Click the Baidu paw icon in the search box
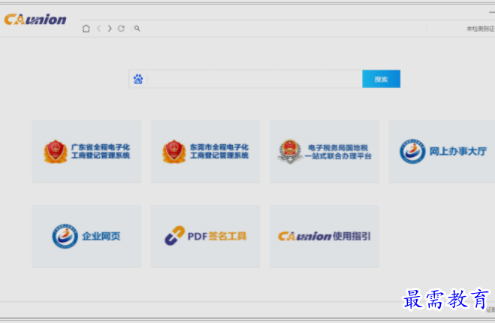The image size is (495, 323). (x=138, y=79)
